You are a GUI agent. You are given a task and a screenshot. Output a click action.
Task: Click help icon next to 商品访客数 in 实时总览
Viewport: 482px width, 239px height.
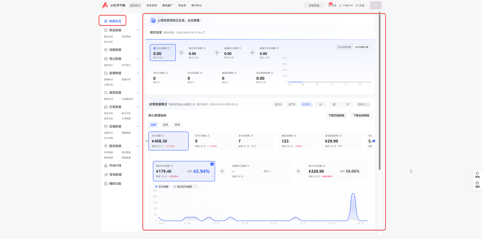pos(236,73)
